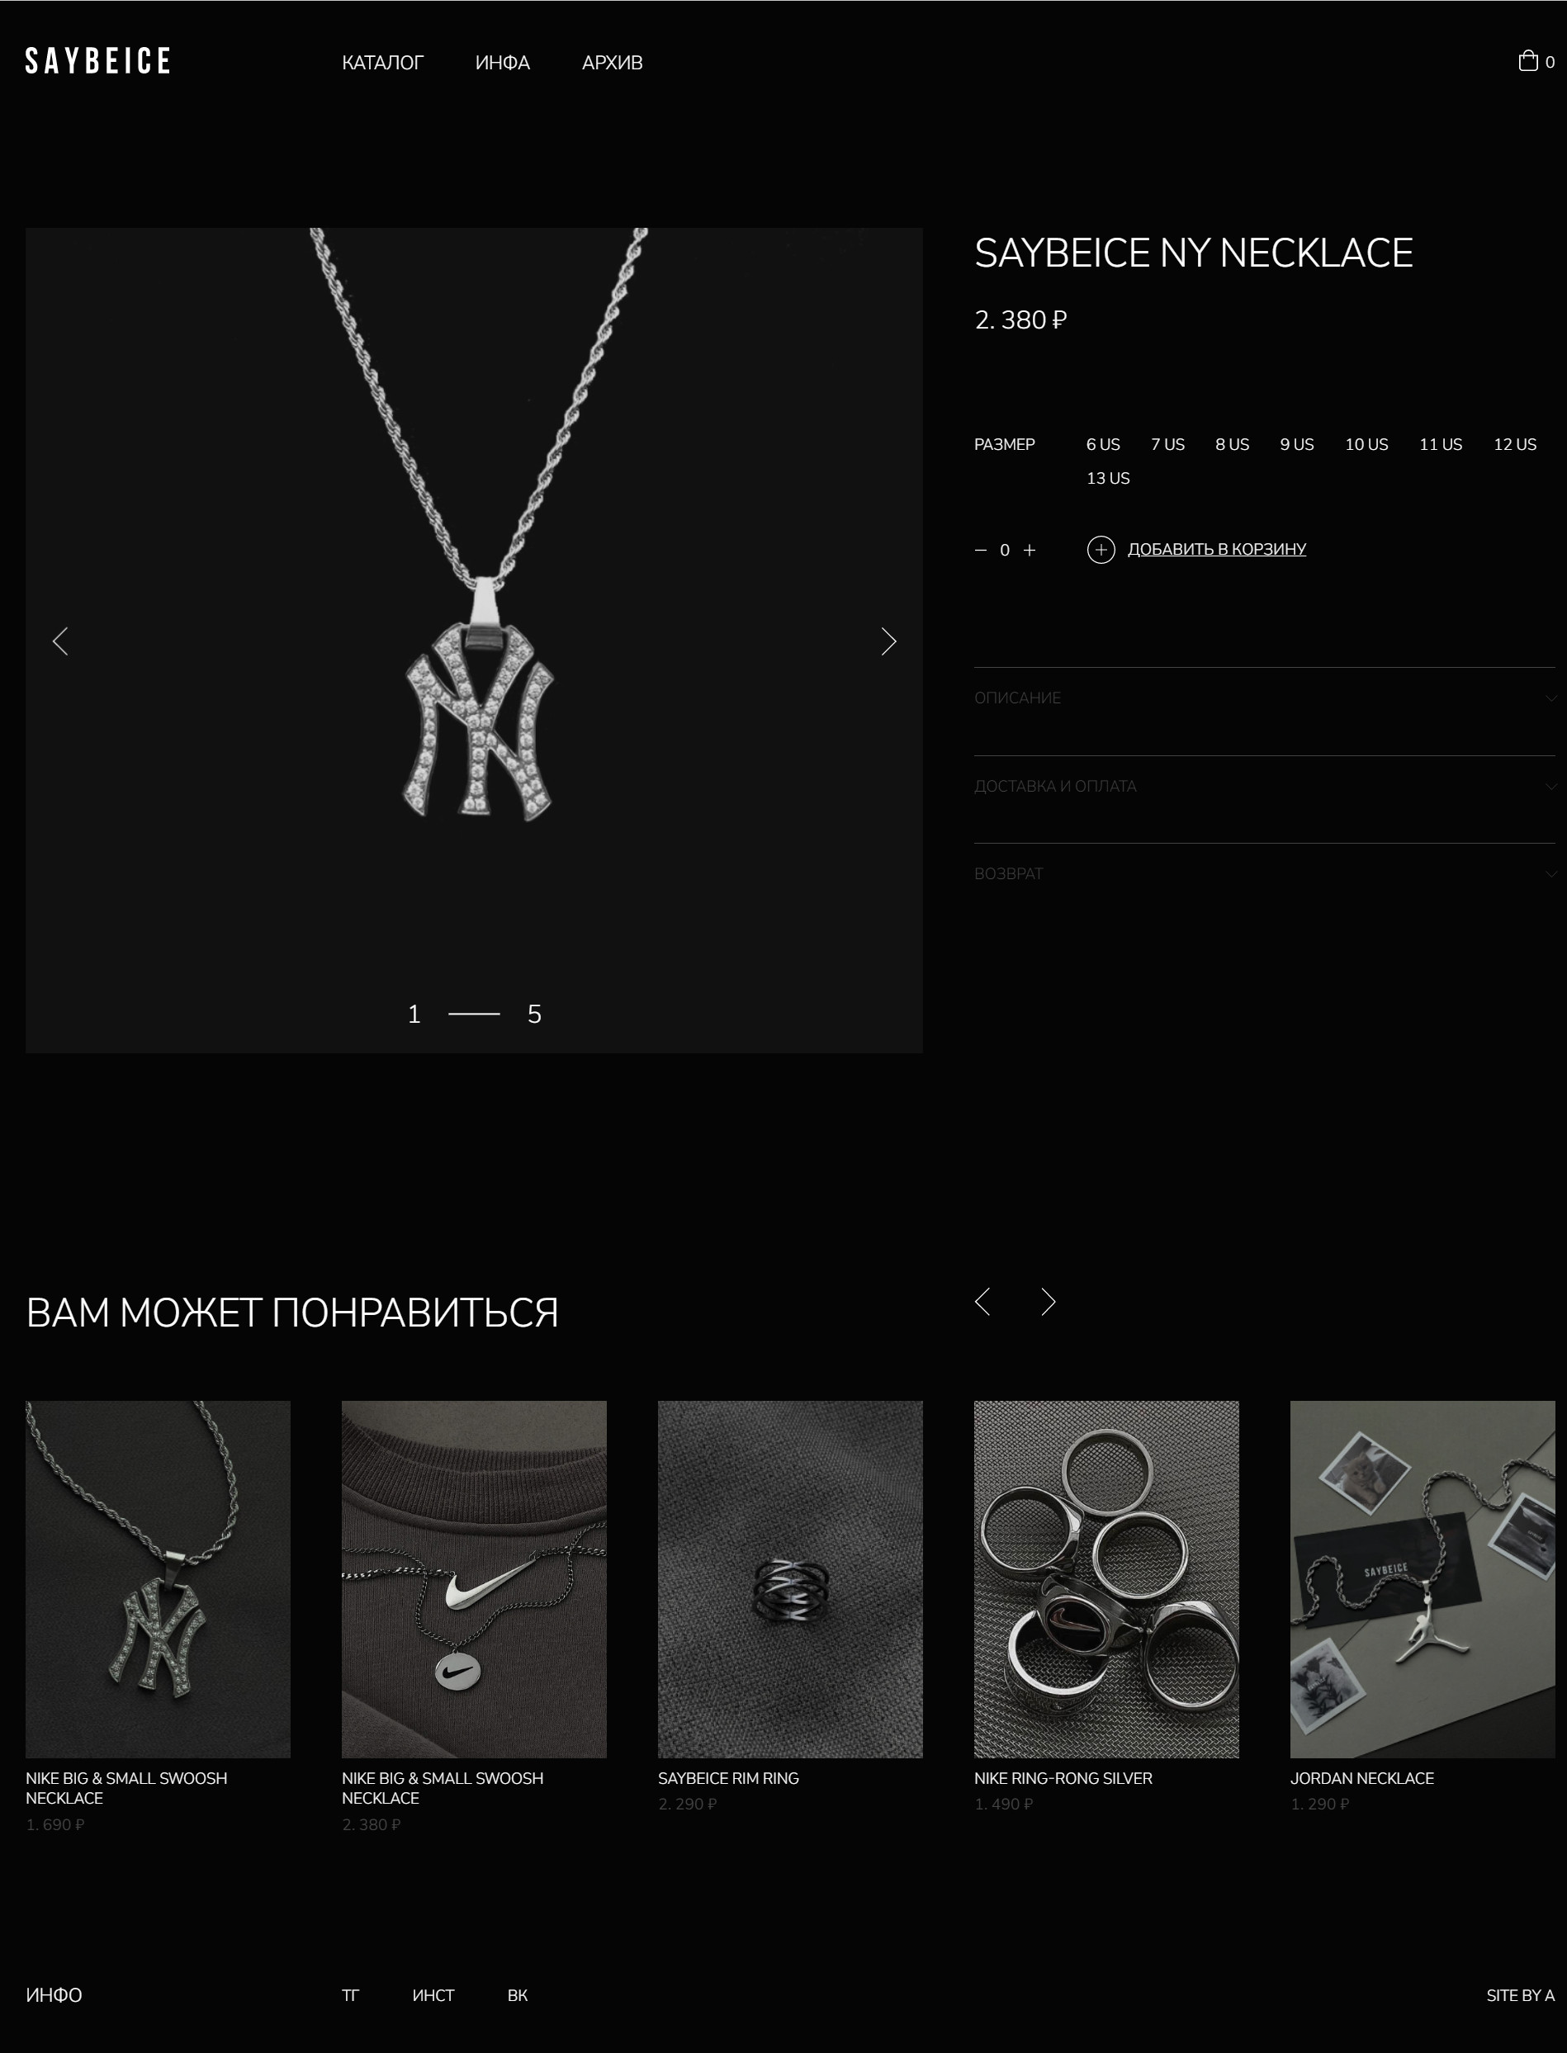The width and height of the screenshot is (1567, 2053).
Task: Go to the АРХИВ page
Action: pyautogui.click(x=612, y=63)
